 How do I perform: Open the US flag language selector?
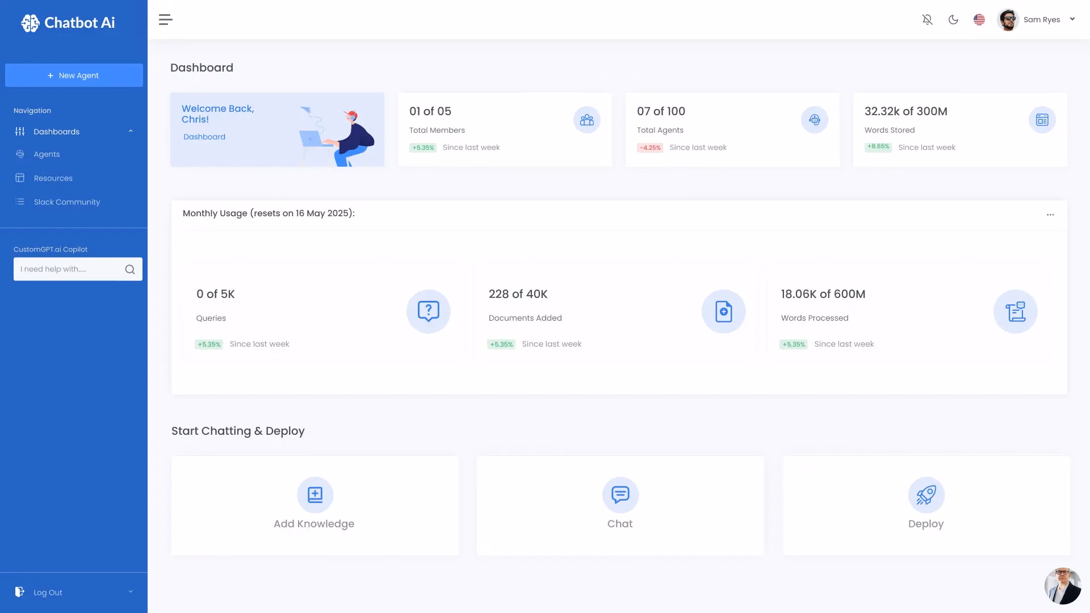(x=979, y=20)
